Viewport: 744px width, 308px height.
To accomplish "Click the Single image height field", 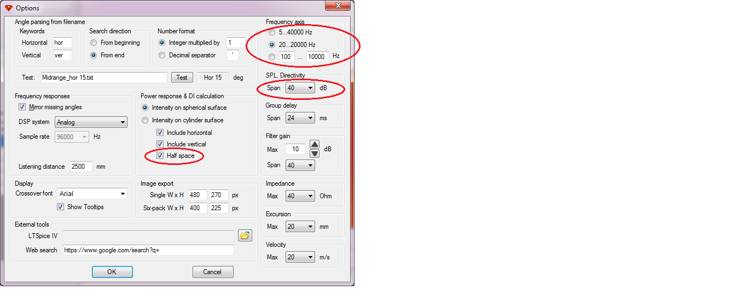I will (x=219, y=195).
